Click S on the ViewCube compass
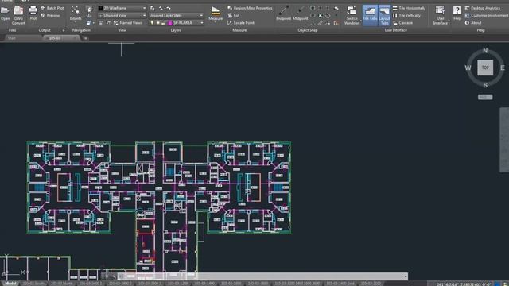 [485, 85]
